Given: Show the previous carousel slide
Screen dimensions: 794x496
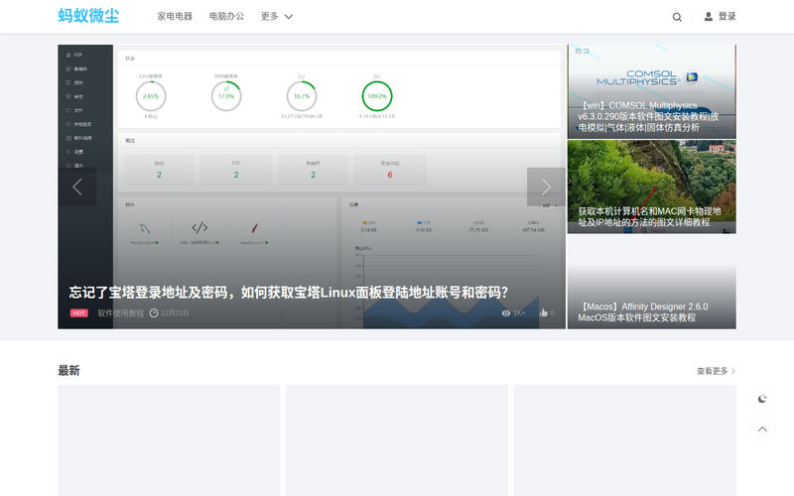Looking at the screenshot, I should coord(77,186).
